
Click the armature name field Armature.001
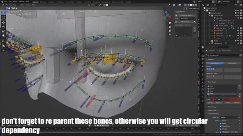(x=224, y=55)
